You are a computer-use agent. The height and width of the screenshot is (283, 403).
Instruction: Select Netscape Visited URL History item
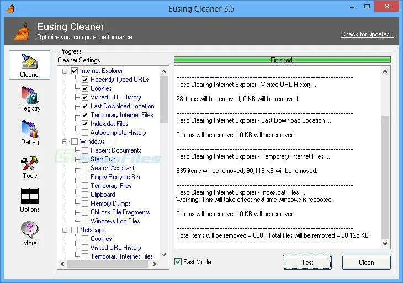click(x=116, y=248)
